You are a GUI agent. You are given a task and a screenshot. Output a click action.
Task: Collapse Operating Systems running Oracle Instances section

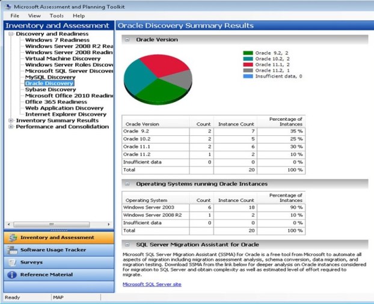click(127, 184)
